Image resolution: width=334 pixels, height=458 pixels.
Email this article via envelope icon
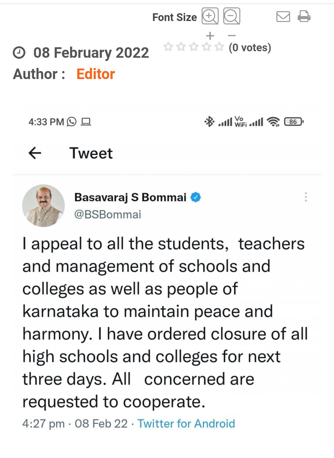point(283,16)
